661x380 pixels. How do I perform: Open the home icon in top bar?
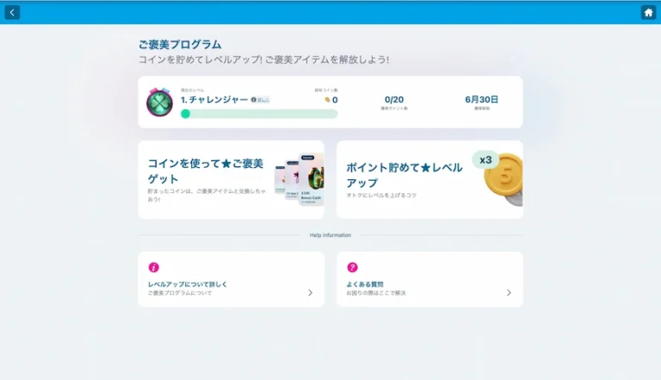(648, 12)
